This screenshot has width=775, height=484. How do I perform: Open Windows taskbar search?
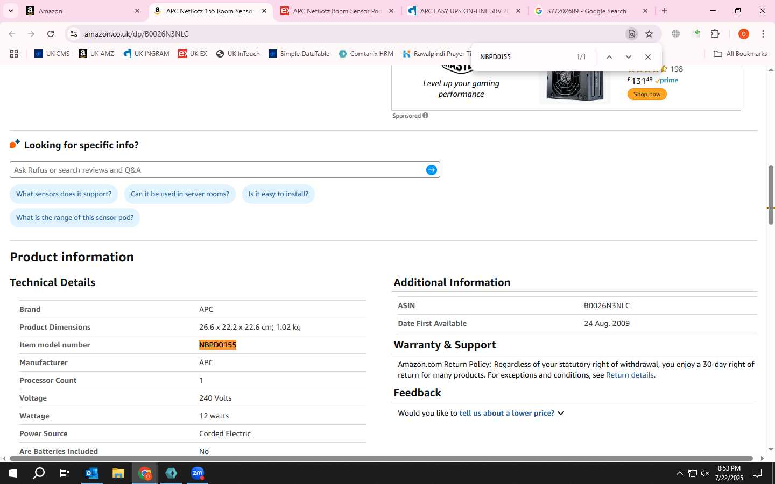point(39,473)
